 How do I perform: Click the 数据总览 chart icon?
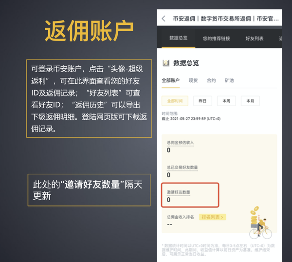166,63
